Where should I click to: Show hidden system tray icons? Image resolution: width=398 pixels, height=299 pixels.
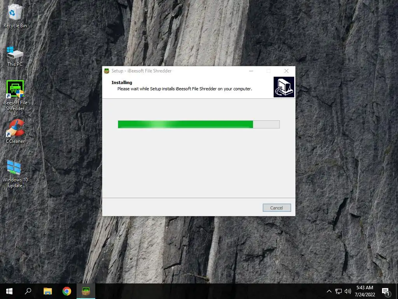329,291
